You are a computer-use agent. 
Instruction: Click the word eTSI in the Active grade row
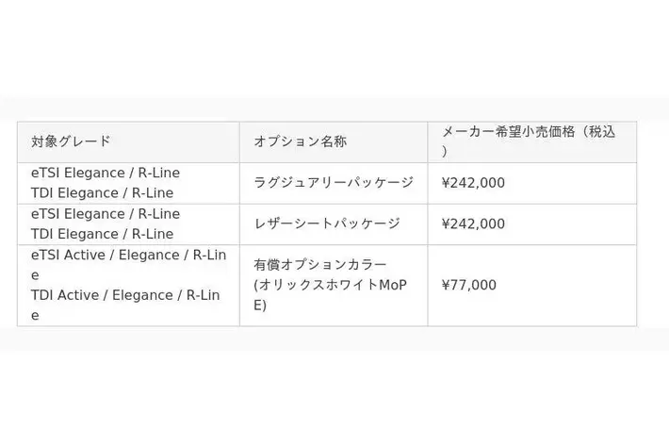tap(46, 255)
